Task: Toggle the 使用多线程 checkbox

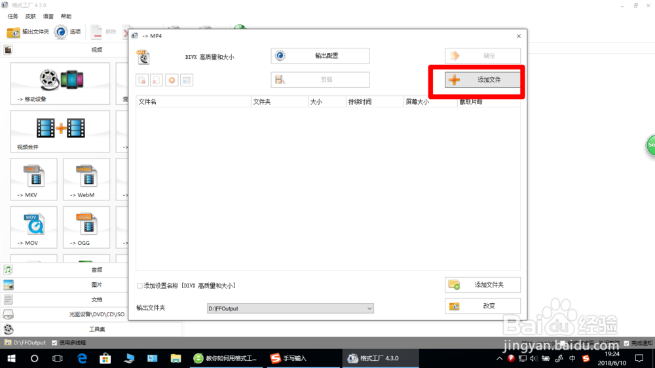Action: [x=54, y=343]
